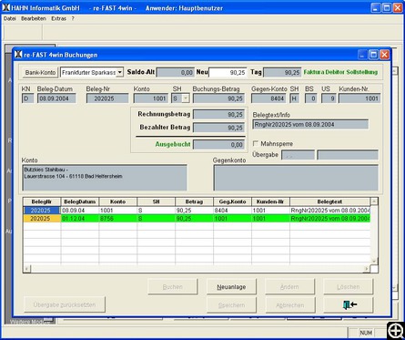This screenshot has height=340, width=405.
Task: Click the Konto field showing 1001
Action: coord(151,98)
